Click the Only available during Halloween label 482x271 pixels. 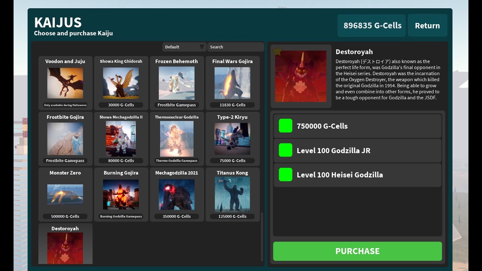(x=65, y=105)
